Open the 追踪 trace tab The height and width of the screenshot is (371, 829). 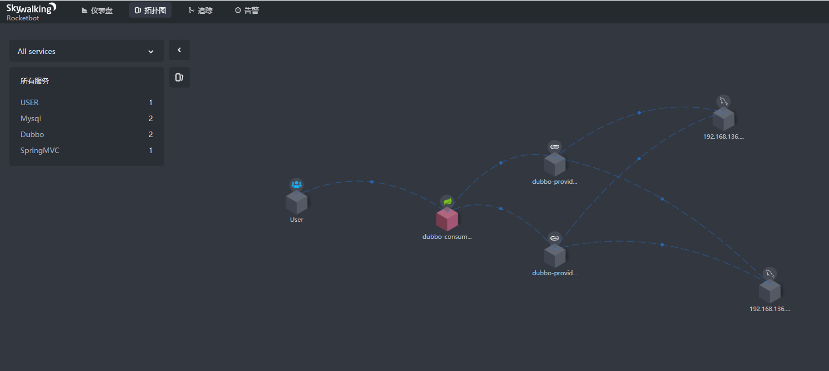(x=200, y=10)
